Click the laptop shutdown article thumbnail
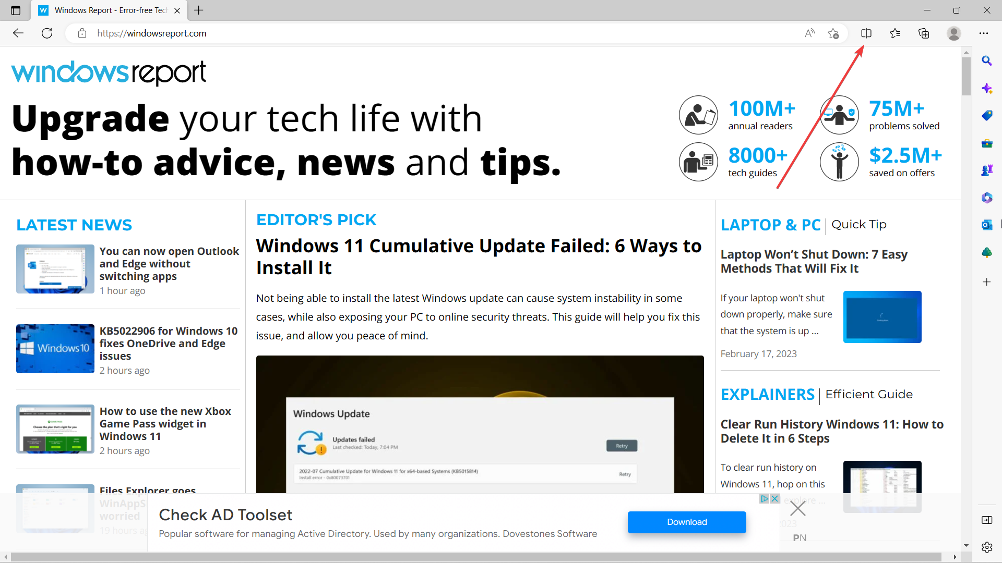 coord(882,317)
